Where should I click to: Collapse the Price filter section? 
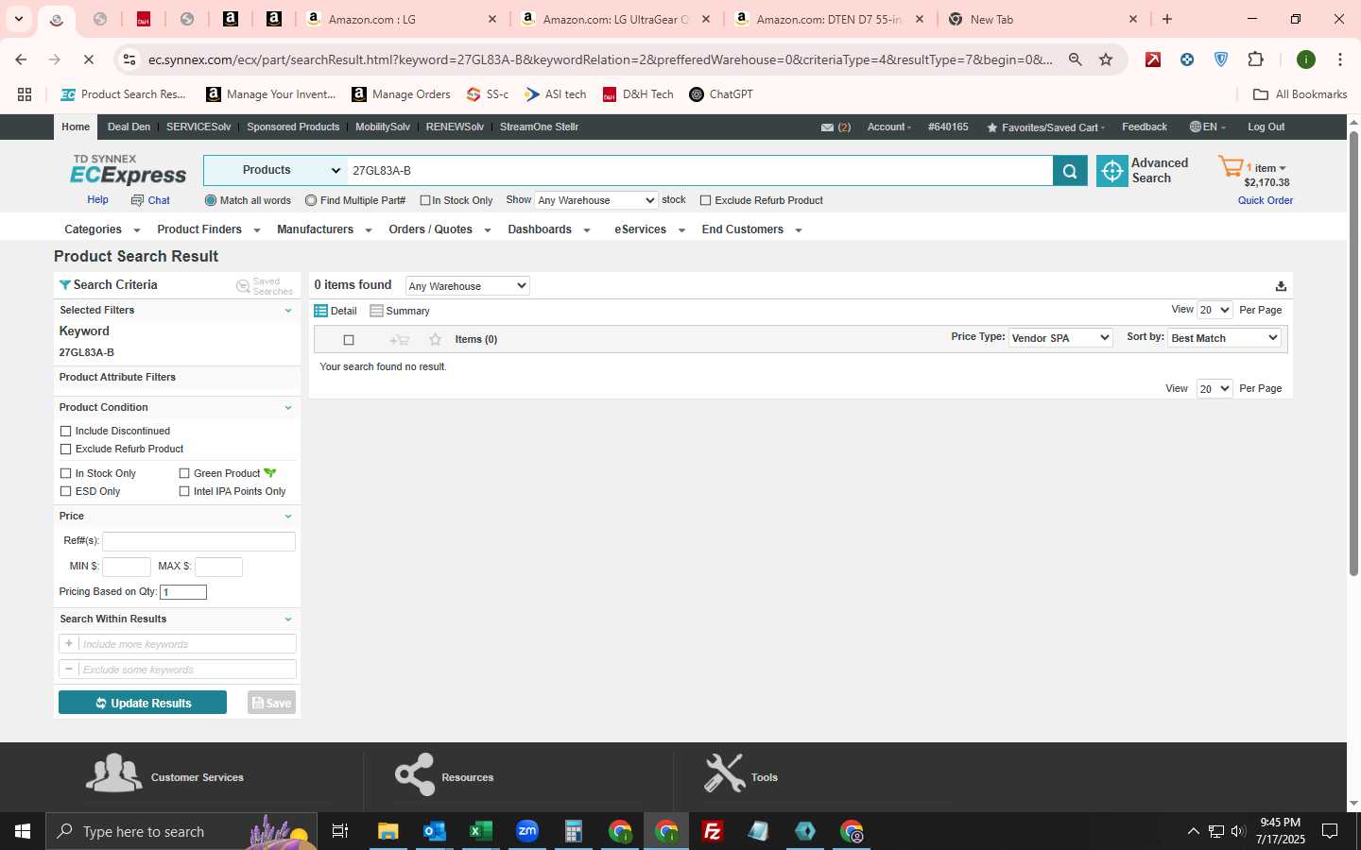click(x=288, y=517)
